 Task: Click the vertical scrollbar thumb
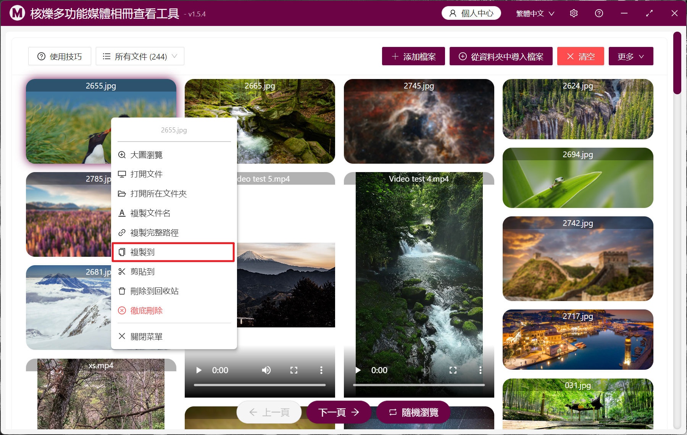coord(677,63)
